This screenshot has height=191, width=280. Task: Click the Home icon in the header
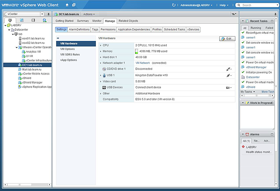67,5
